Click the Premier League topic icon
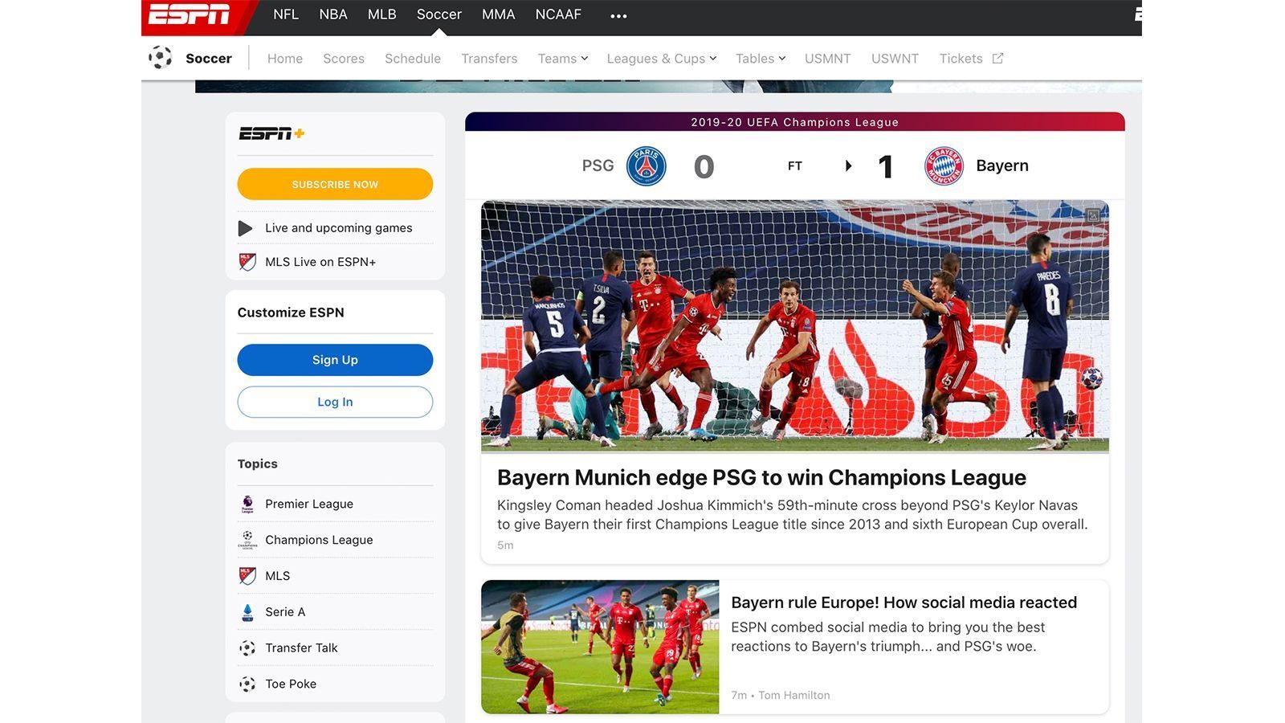Image resolution: width=1285 pixels, height=723 pixels. click(247, 504)
